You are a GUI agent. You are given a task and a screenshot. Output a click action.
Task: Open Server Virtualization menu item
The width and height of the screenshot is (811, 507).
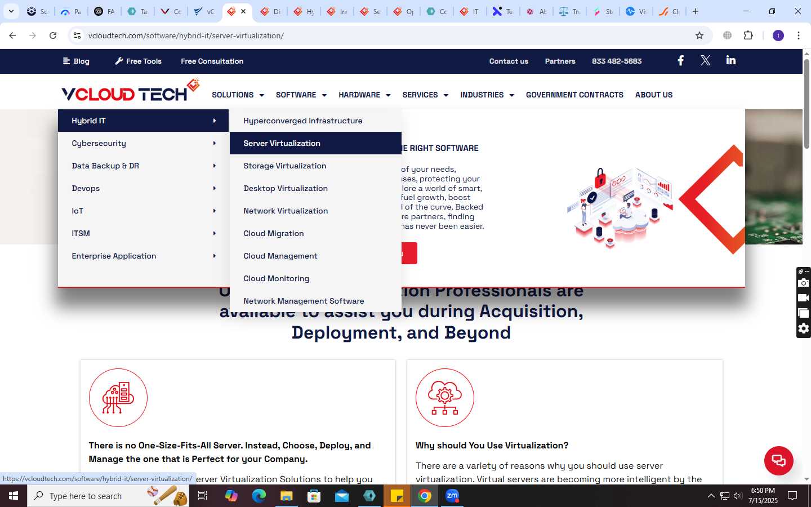tap(315, 143)
